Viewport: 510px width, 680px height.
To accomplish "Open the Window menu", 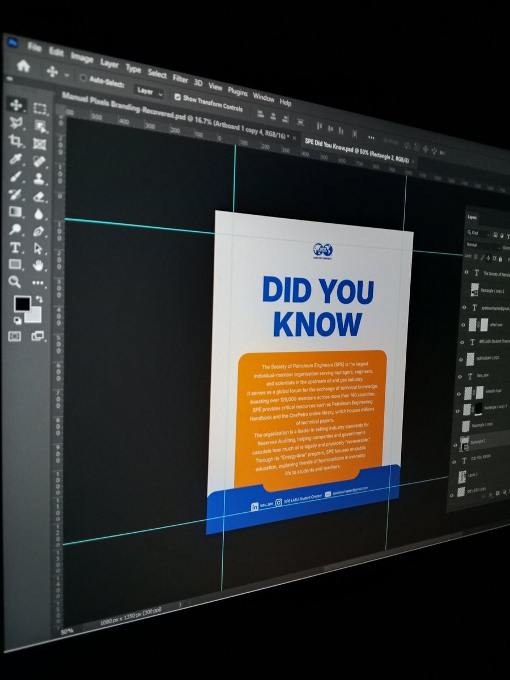I will tap(263, 97).
